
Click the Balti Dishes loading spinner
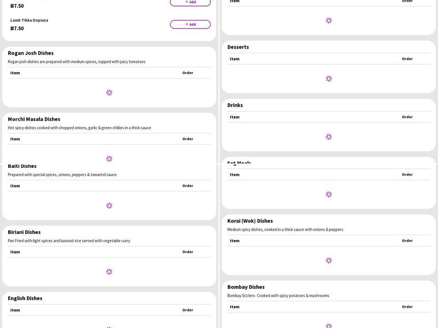click(x=109, y=206)
